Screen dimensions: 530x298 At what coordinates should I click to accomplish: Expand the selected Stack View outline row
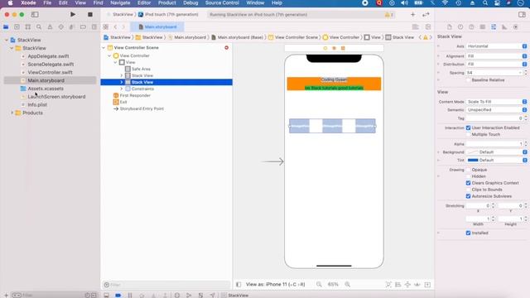click(122, 82)
